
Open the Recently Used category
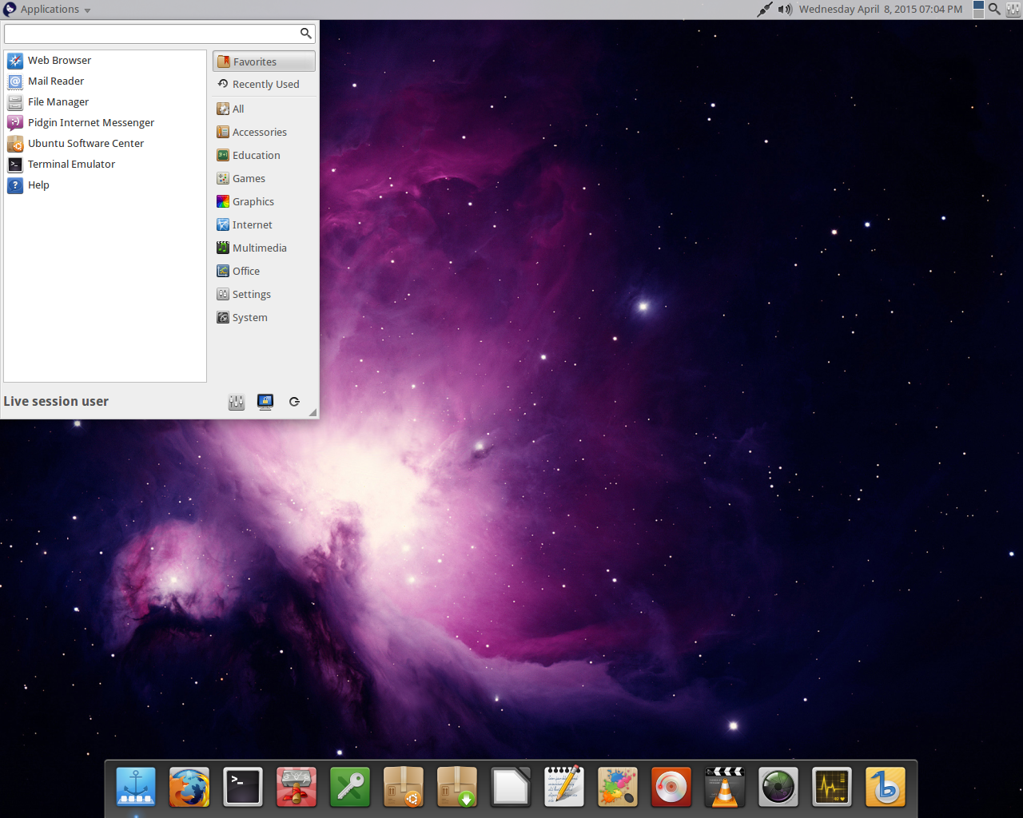[264, 84]
